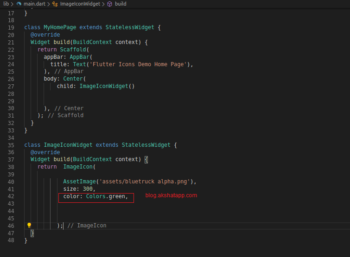Image resolution: width=350 pixels, height=257 pixels.
Task: Click the size: 300 value line
Action: pyautogui.click(x=79, y=189)
